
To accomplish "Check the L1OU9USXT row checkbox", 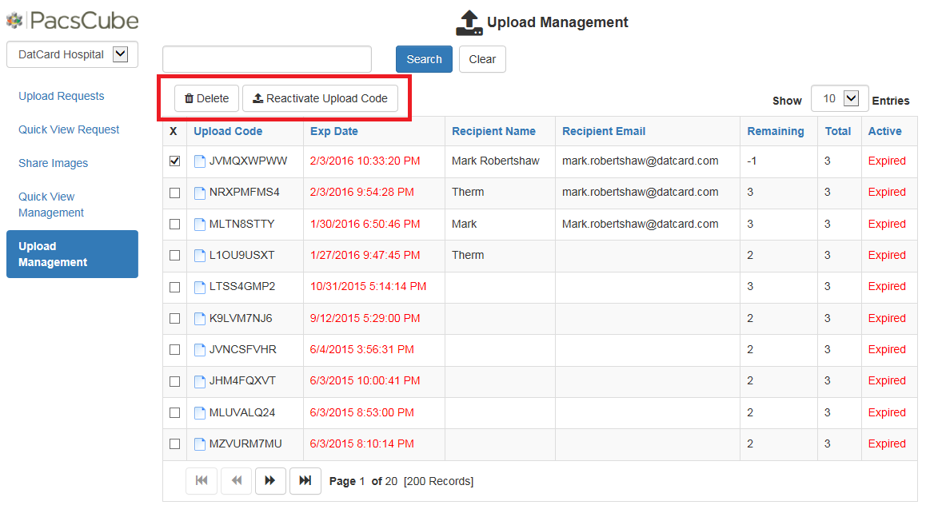I will [x=174, y=256].
